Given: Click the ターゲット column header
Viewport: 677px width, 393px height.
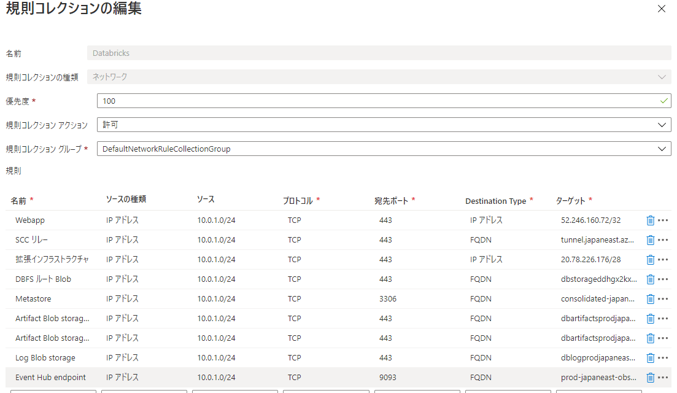Looking at the screenshot, I should coord(570,201).
